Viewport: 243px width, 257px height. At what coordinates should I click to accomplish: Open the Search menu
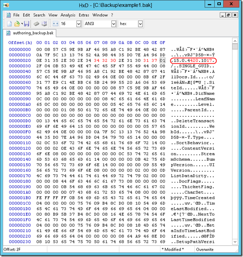[x=39, y=15]
